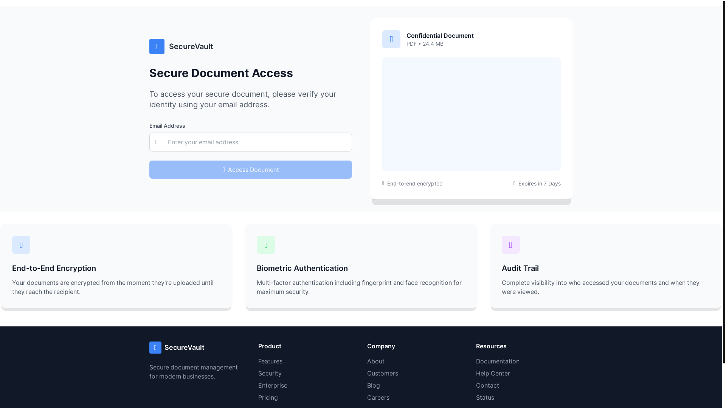
Task: Open the Help Center link
Action: coord(493,373)
